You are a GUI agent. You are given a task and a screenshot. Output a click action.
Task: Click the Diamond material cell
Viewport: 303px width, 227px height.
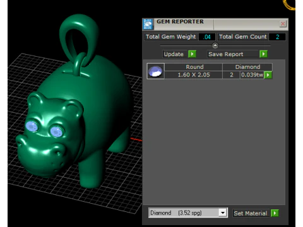tap(247, 67)
